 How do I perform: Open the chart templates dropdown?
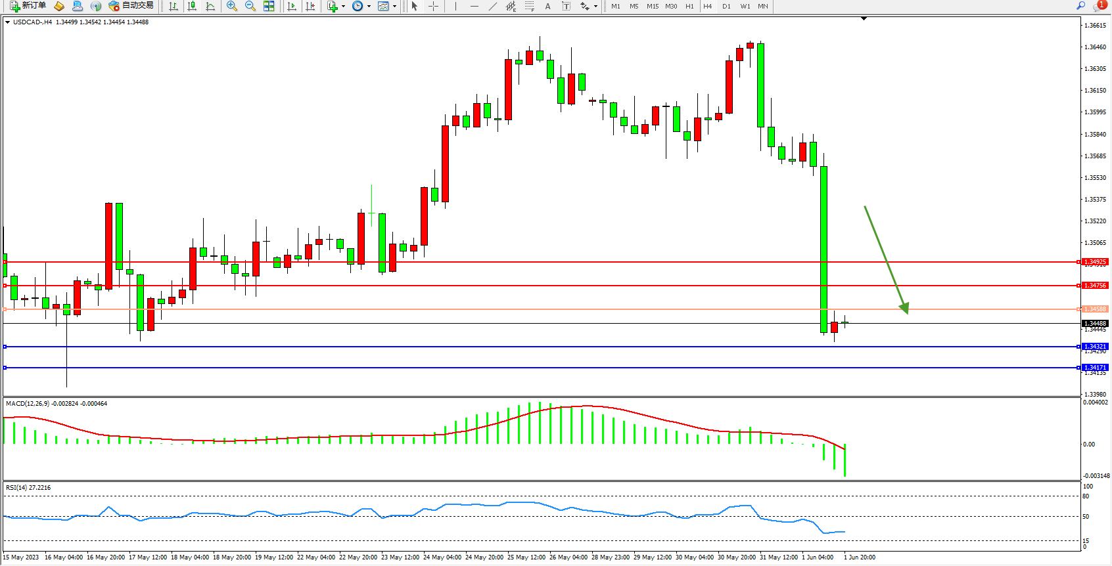pyautogui.click(x=394, y=7)
